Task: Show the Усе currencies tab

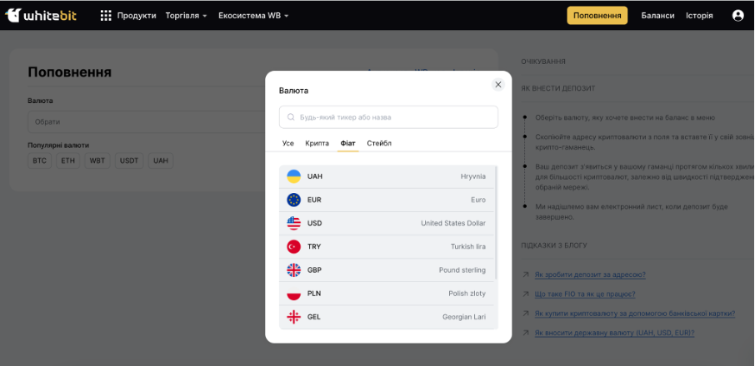Action: (x=287, y=143)
